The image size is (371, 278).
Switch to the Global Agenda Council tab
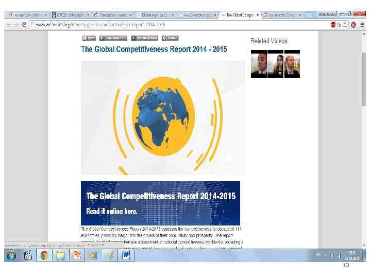(x=155, y=15)
